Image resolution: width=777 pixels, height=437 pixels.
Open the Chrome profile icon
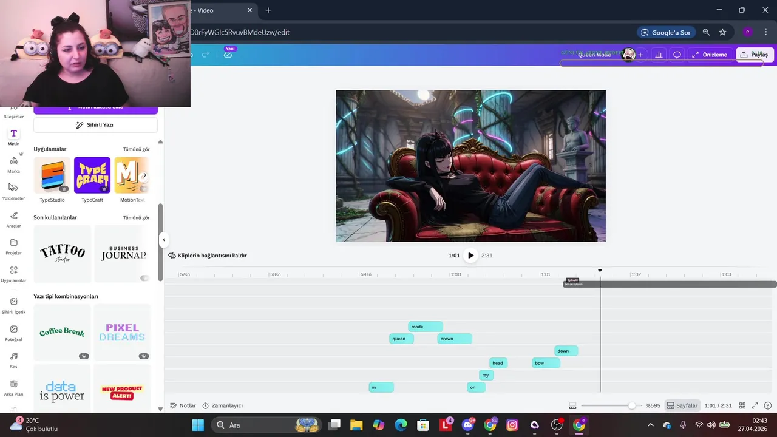(747, 32)
